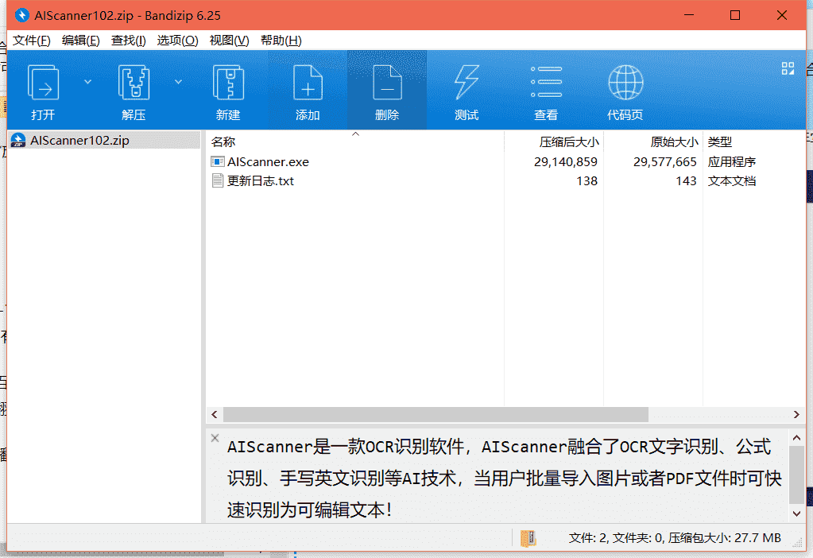
Task: Click the 29,140,859 compressed size cell
Action: [566, 162]
